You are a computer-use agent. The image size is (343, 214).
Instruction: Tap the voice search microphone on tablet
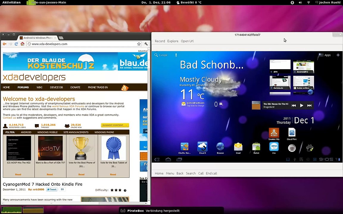coord(176,55)
